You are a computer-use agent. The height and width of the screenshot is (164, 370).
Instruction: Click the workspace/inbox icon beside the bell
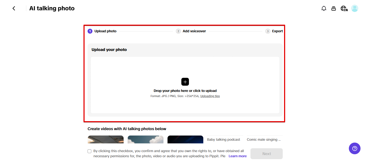click(x=333, y=8)
